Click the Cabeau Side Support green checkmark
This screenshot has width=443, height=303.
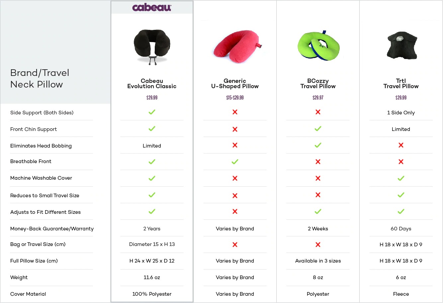(152, 112)
